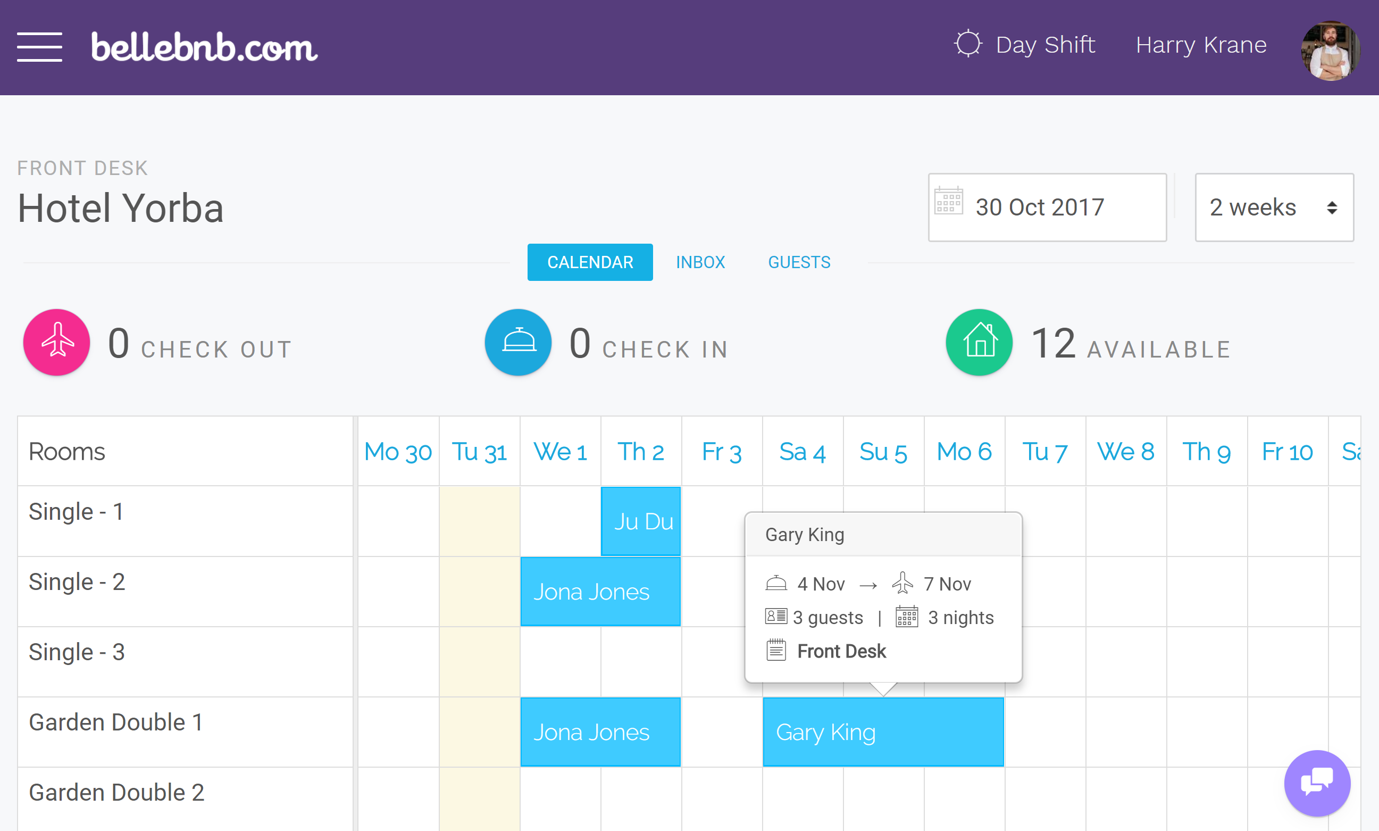
Task: Click the pink airplane check-out icon
Action: [x=56, y=342]
